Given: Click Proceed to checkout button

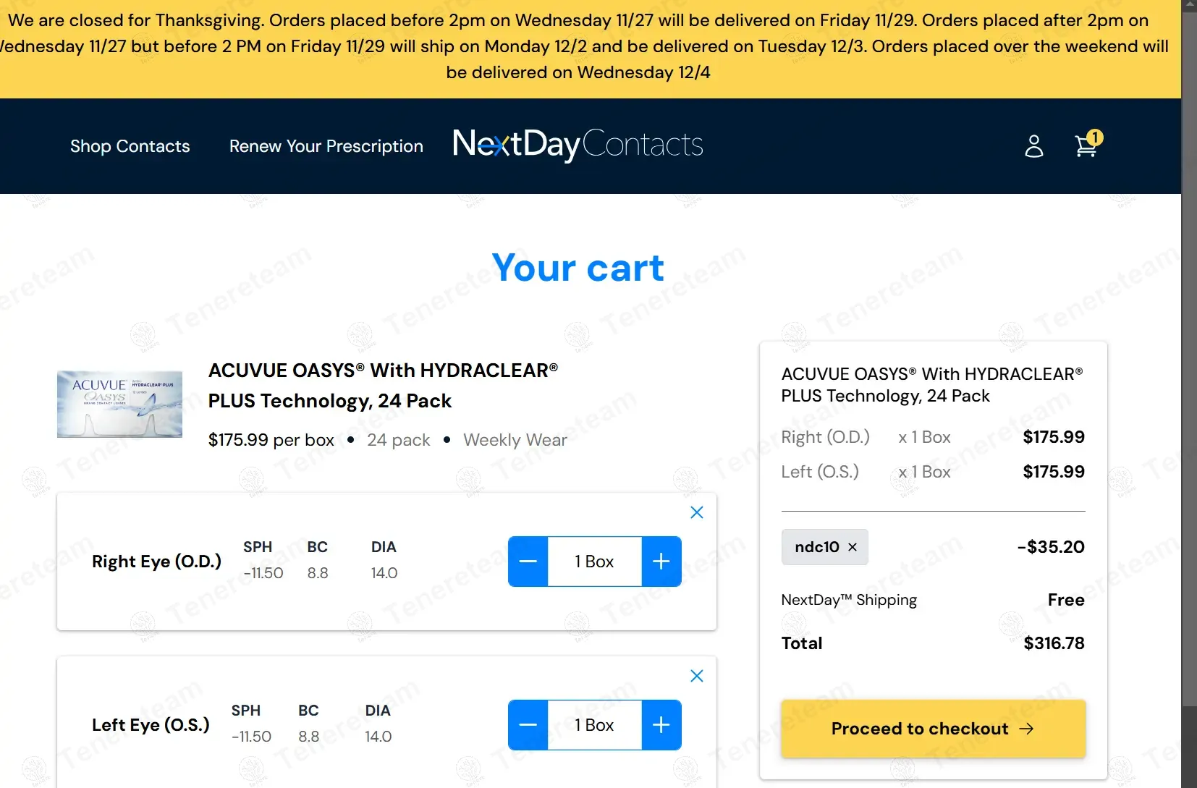Looking at the screenshot, I should tap(932, 729).
